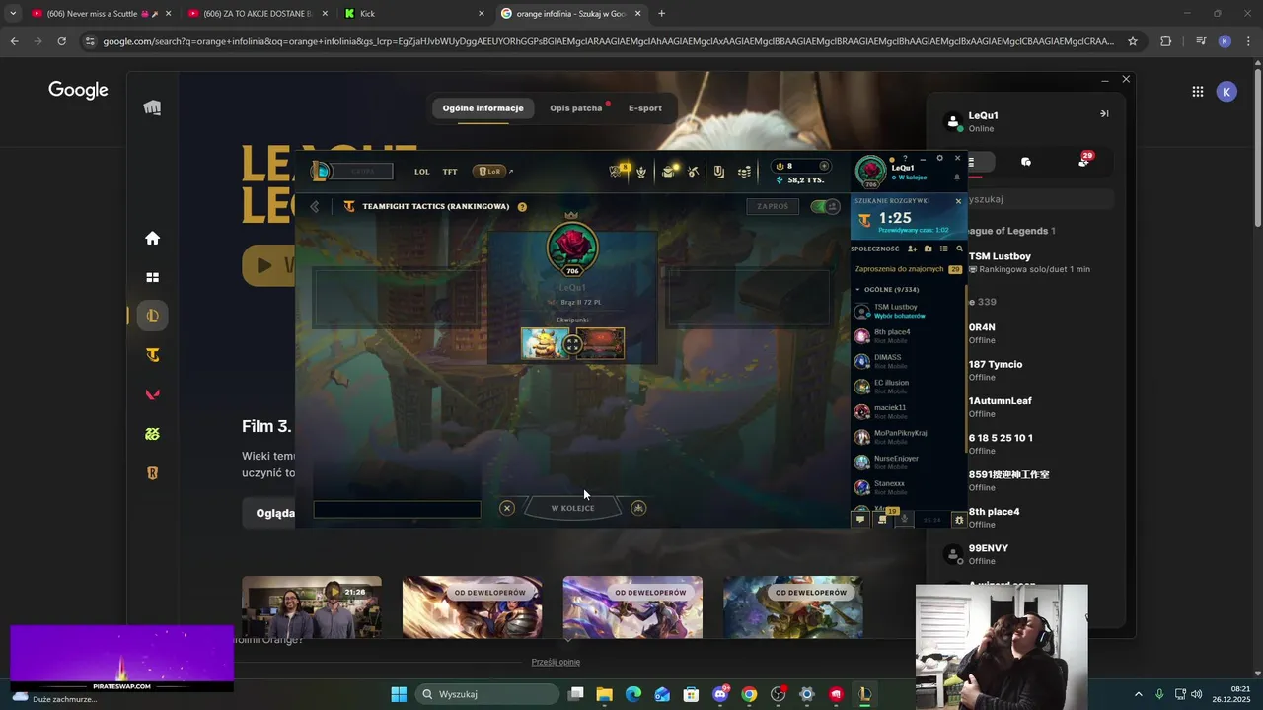
Task: Select friend maciek11 in friends list
Action: tap(908, 411)
